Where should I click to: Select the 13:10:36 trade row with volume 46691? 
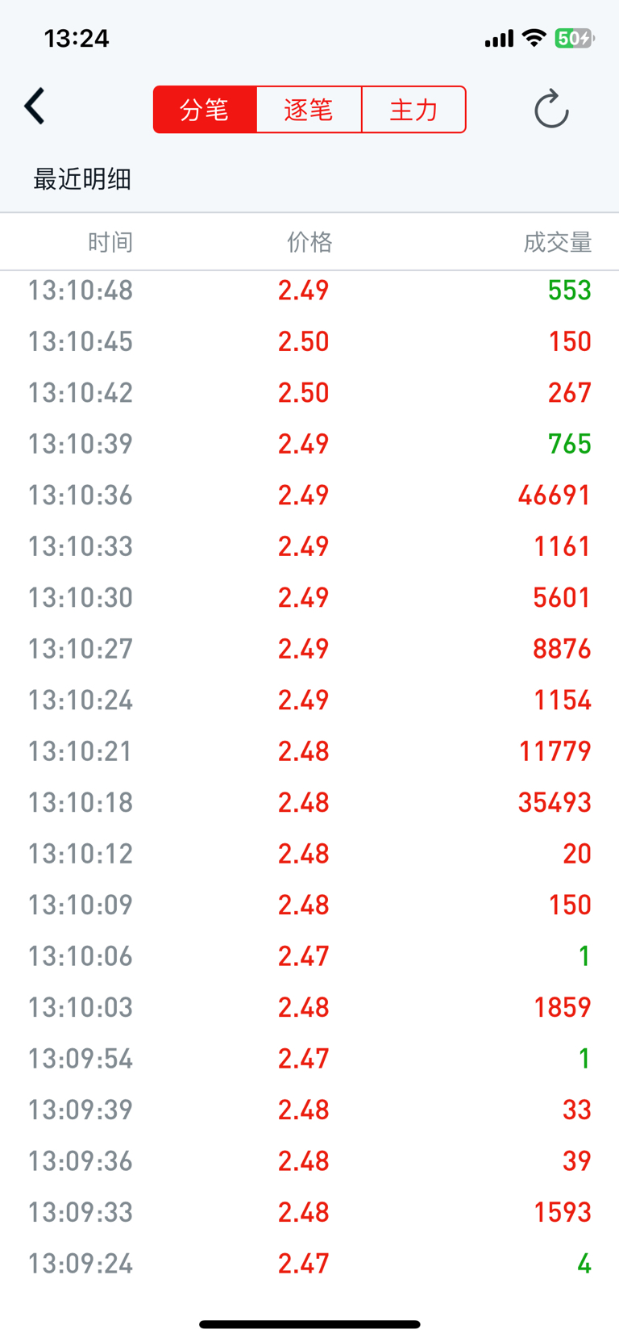[309, 495]
